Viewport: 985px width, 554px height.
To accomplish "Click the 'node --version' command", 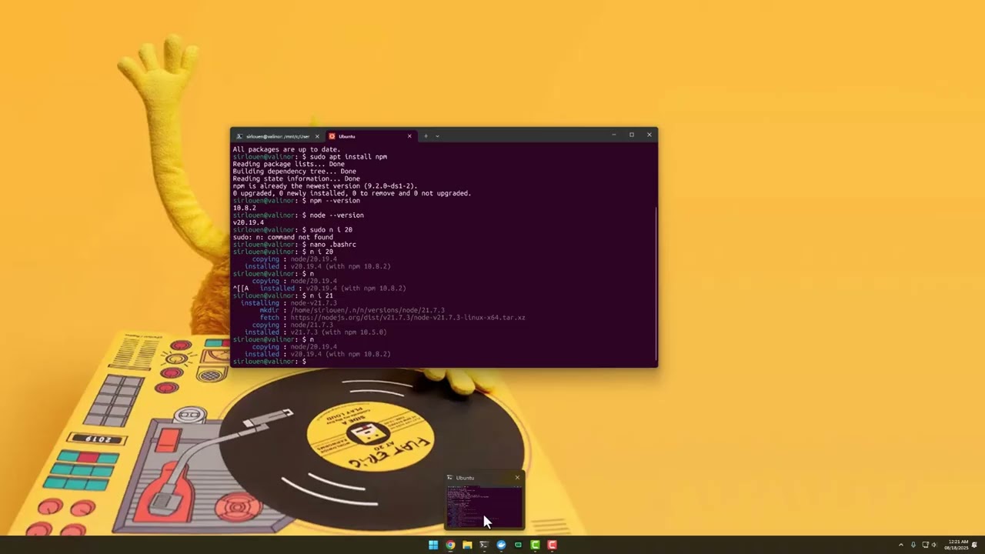I will 336,215.
